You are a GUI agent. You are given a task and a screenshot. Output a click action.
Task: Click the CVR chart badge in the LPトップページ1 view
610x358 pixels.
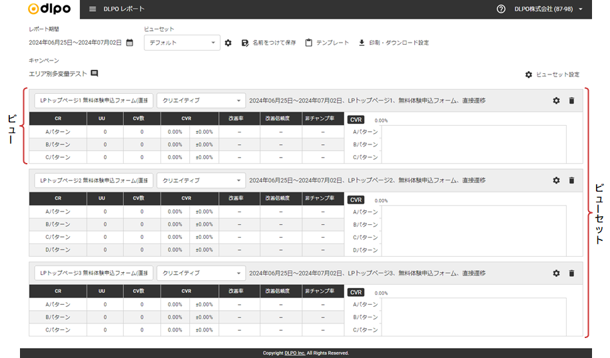tap(356, 120)
